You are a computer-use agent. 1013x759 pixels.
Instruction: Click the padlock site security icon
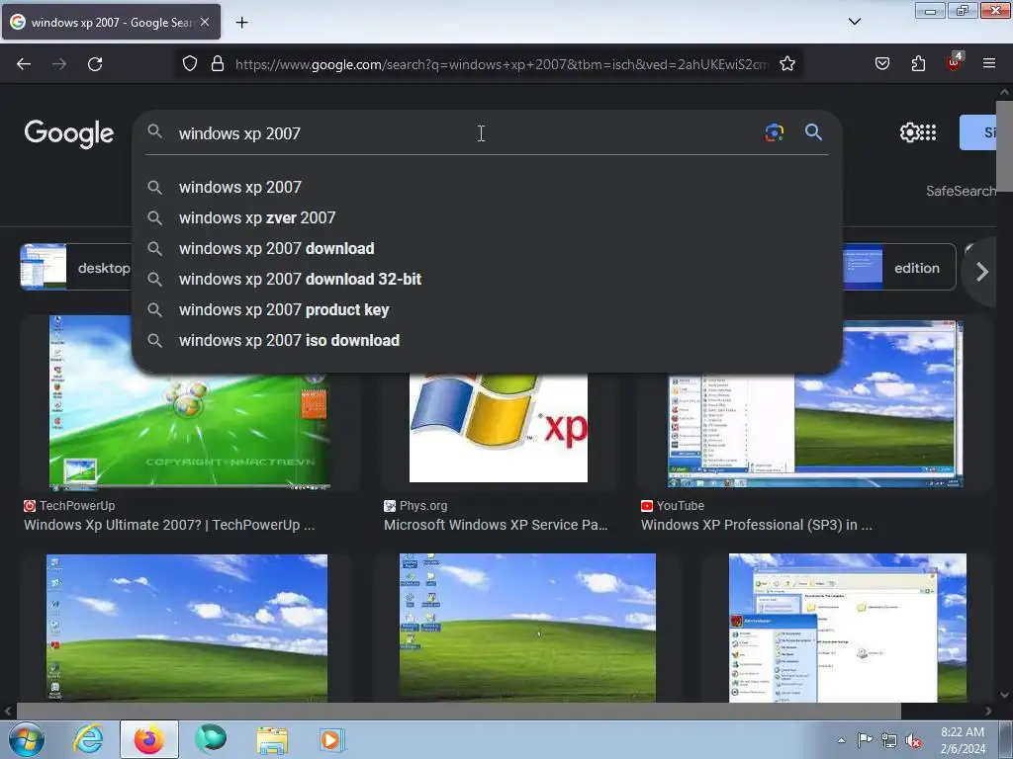tap(218, 64)
